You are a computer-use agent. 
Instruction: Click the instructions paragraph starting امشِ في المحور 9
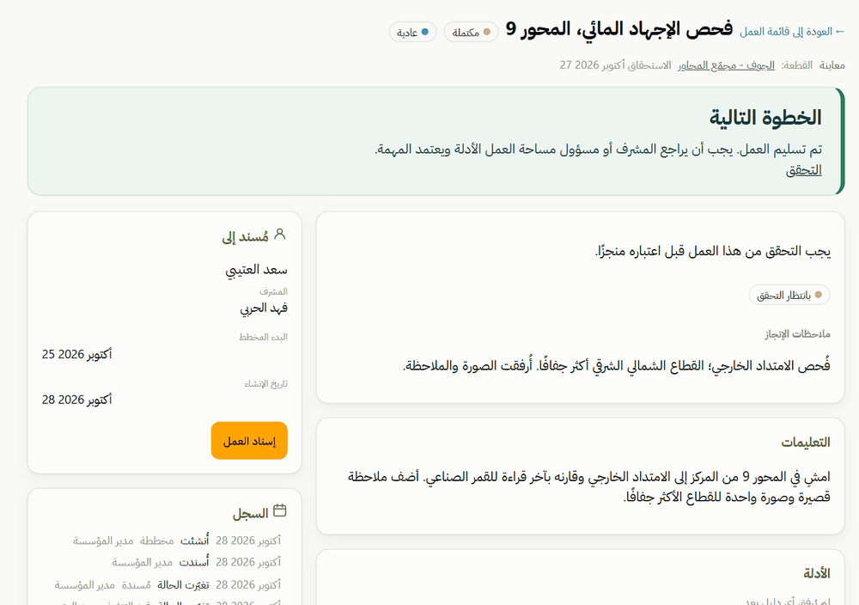(x=589, y=486)
